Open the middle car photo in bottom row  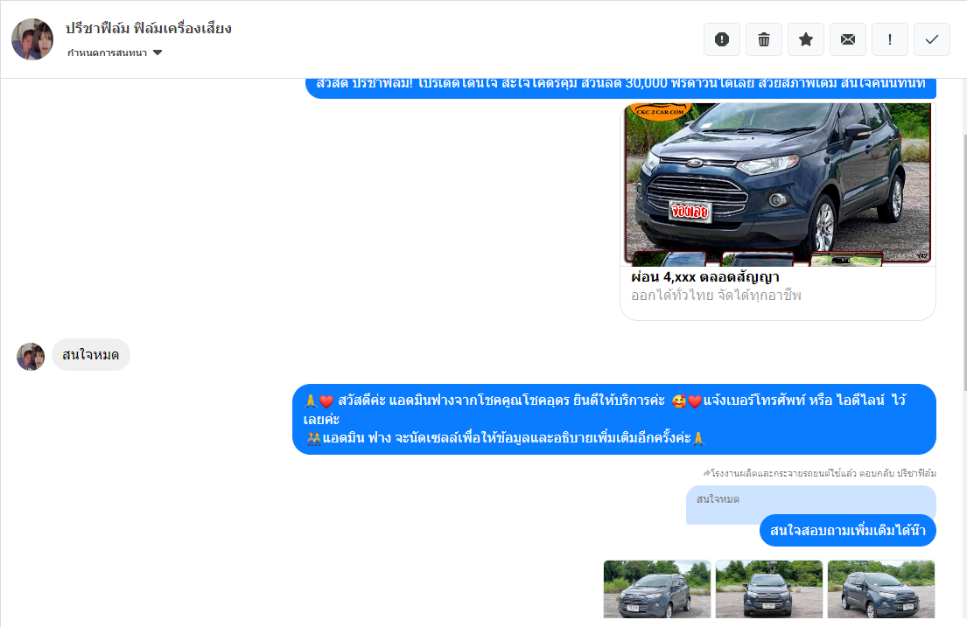[769, 589]
